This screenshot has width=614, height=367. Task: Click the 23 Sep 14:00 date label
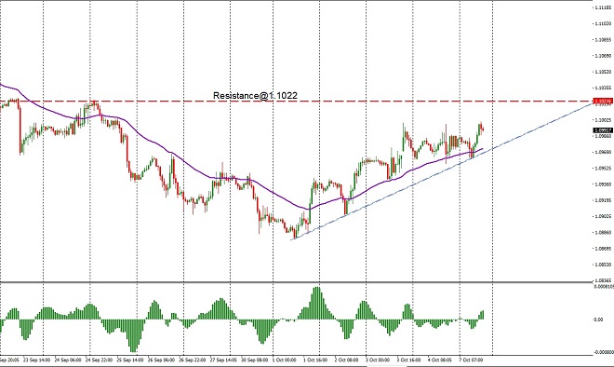(36, 360)
